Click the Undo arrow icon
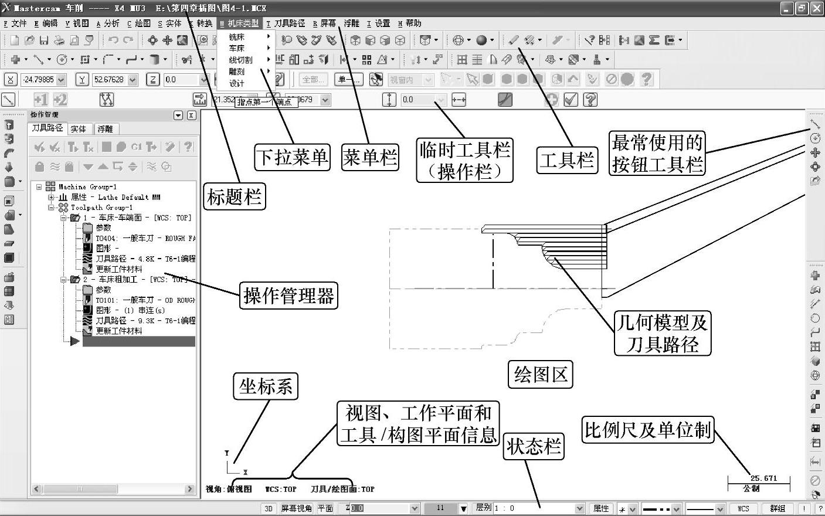The width and height of the screenshot is (825, 516). 114,40
